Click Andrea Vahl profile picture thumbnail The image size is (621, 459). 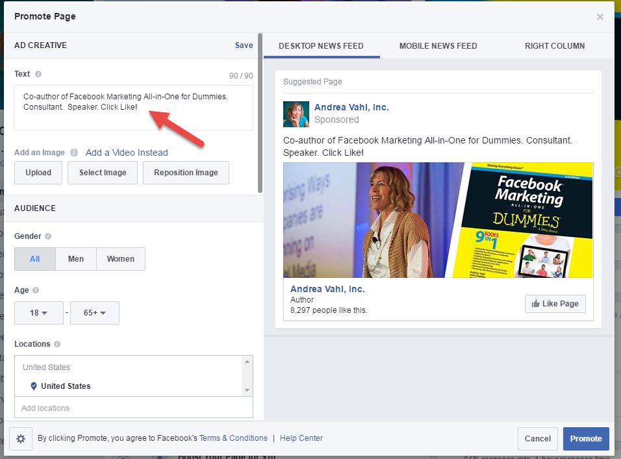click(x=296, y=114)
